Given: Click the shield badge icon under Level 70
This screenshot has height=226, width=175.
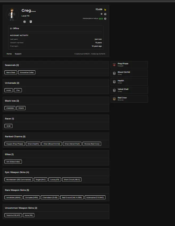Looking at the screenshot, I should click(x=31, y=22).
